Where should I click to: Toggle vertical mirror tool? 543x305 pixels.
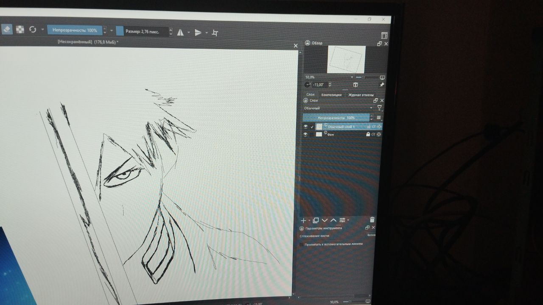198,33
